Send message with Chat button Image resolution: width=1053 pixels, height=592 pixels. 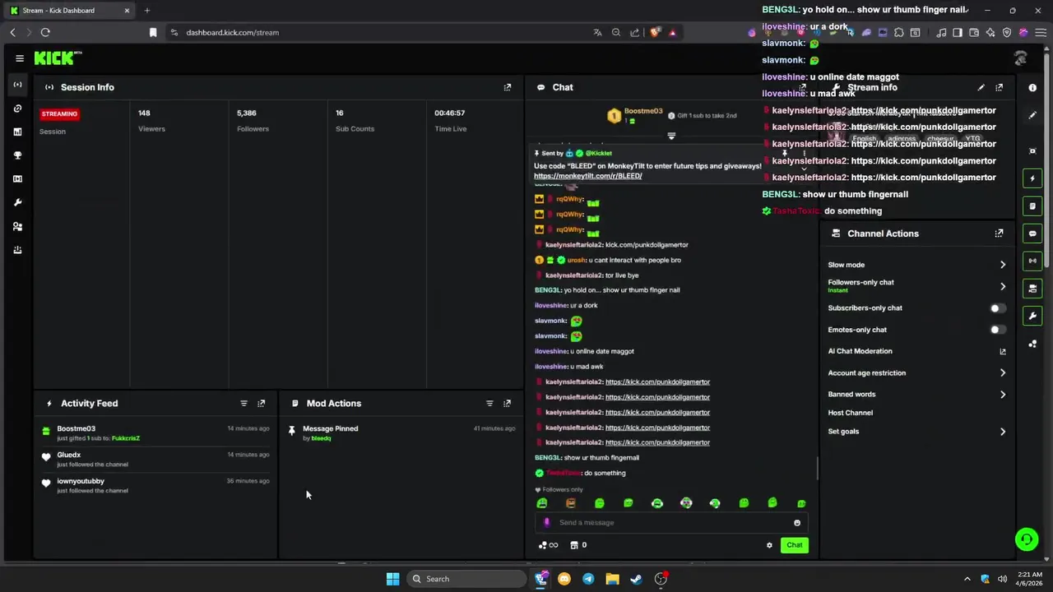(x=795, y=545)
